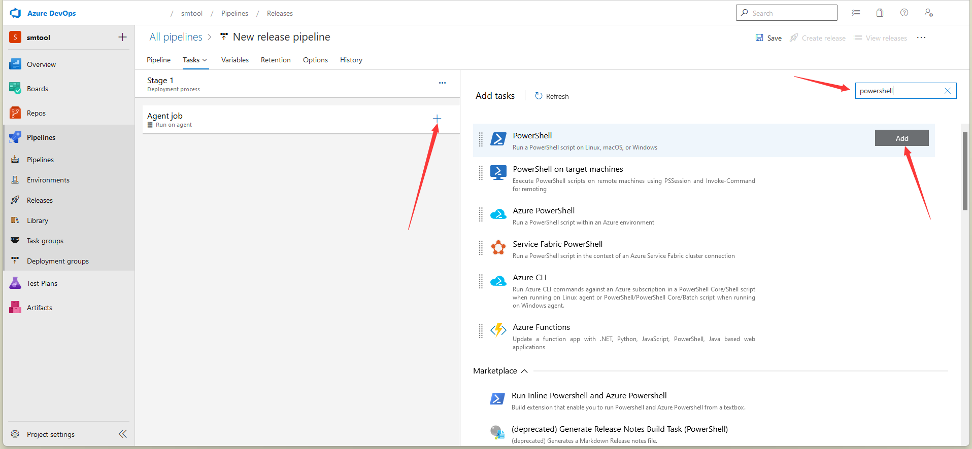Switch to the Retention tab
972x449 pixels.
click(x=276, y=60)
